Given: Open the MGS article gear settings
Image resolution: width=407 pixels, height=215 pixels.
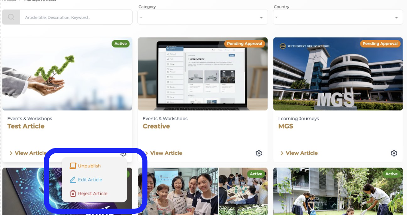Looking at the screenshot, I should (x=394, y=153).
